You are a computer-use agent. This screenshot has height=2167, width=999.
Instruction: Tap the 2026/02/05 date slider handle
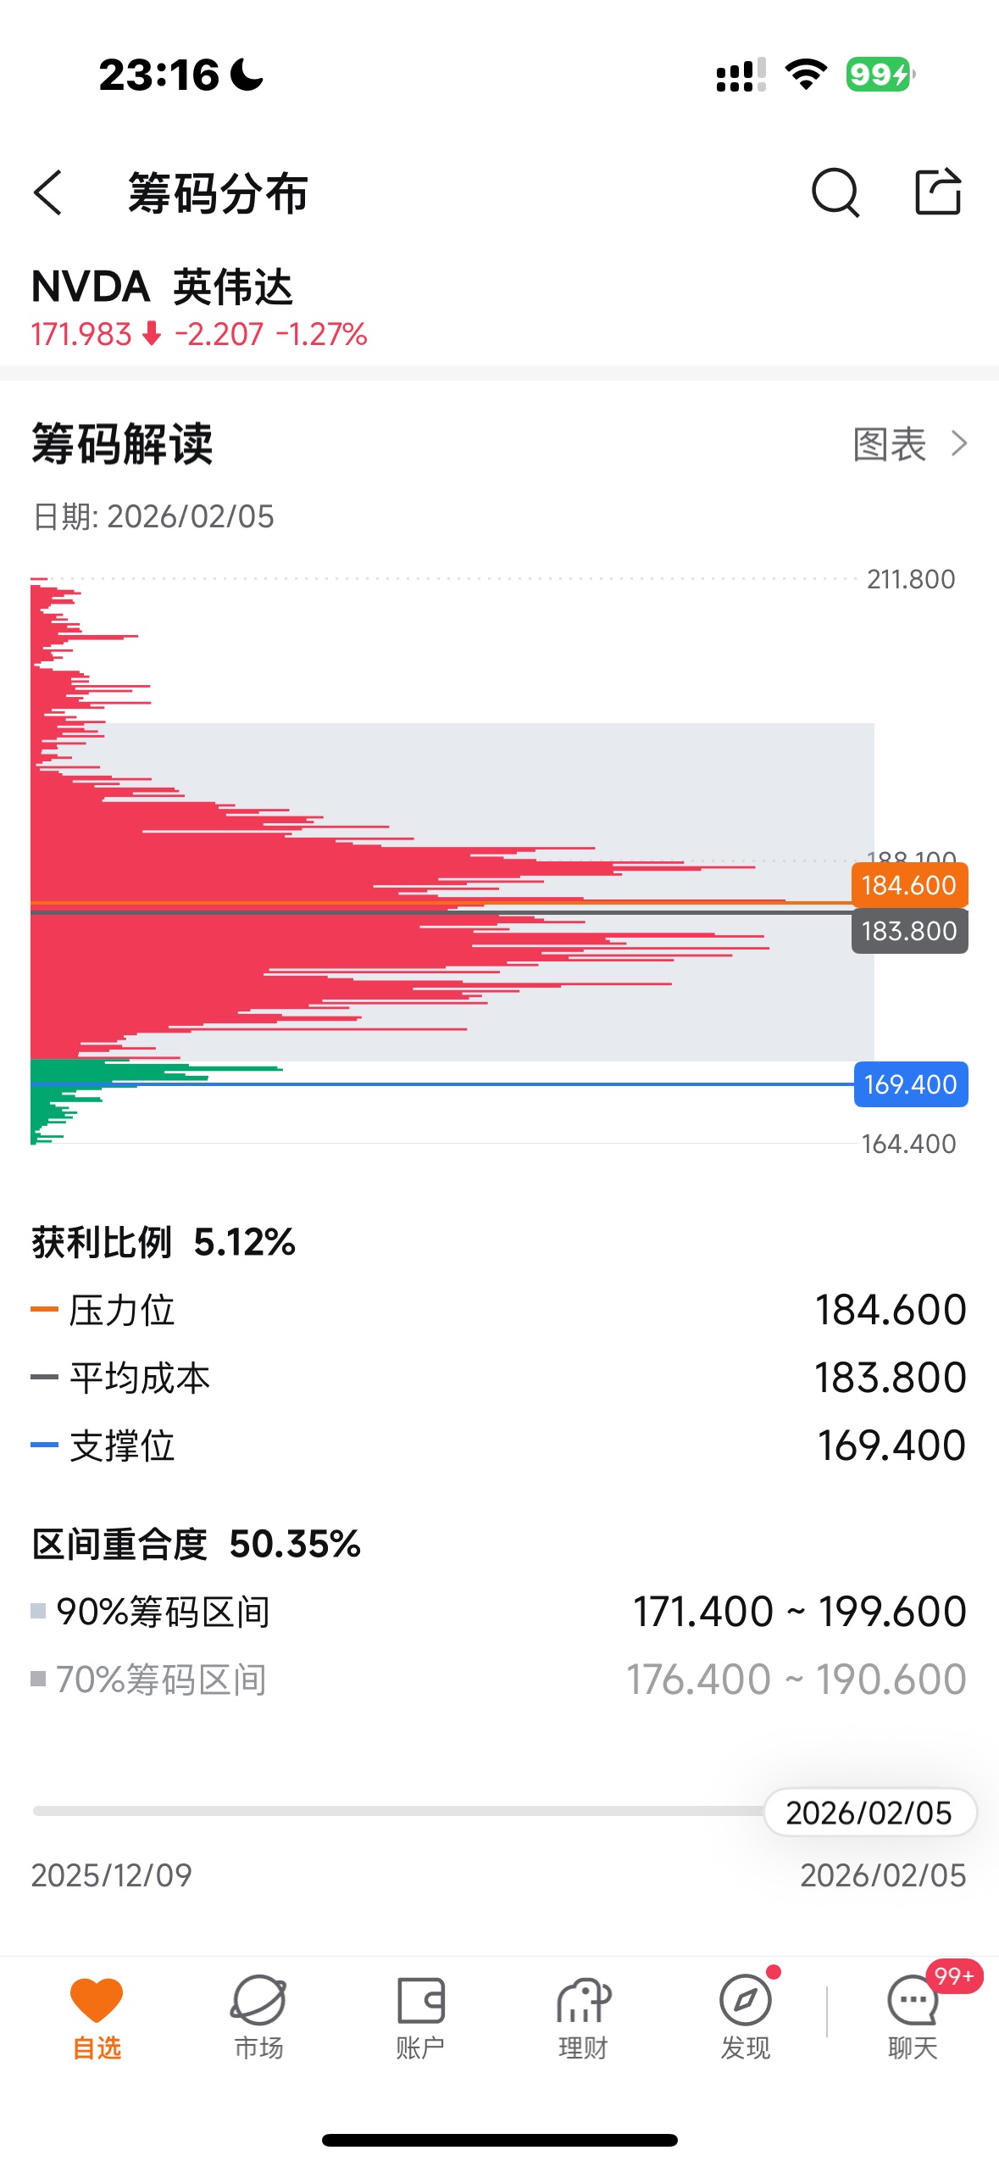(869, 1813)
